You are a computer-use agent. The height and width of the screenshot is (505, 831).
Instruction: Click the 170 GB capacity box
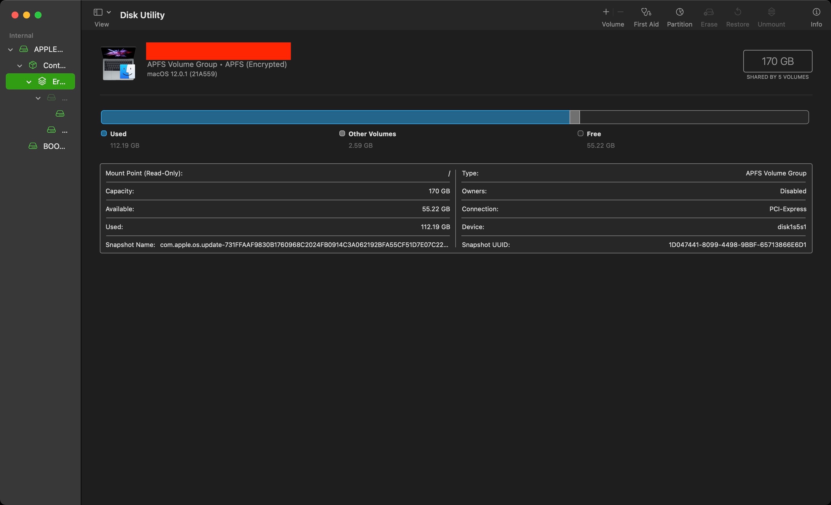pyautogui.click(x=777, y=61)
